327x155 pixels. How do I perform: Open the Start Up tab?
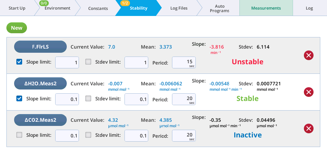(17, 8)
